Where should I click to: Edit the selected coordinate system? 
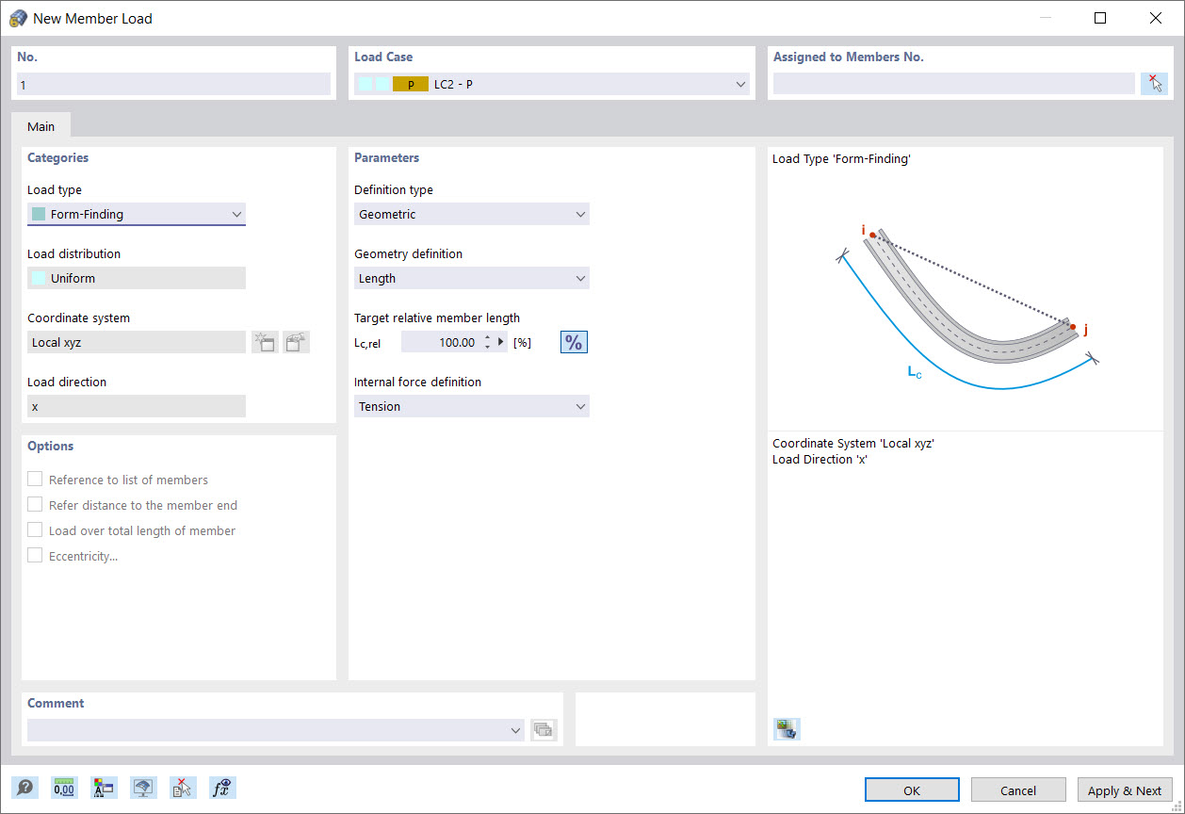[297, 341]
